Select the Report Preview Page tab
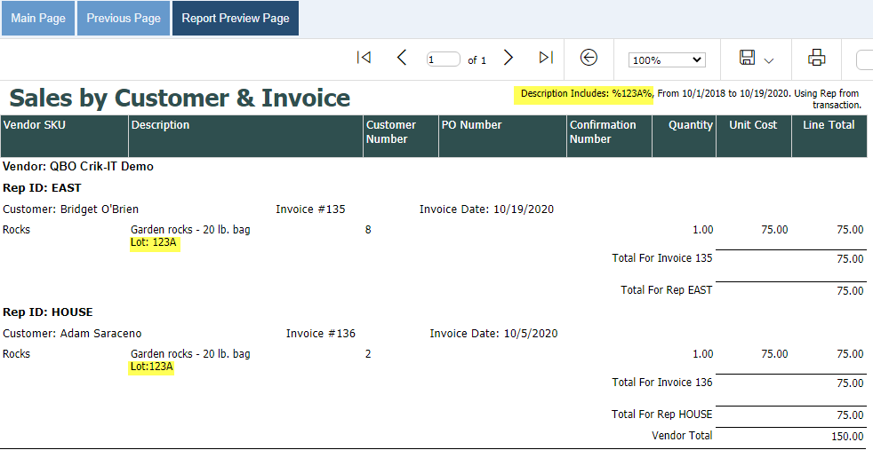 (x=236, y=19)
